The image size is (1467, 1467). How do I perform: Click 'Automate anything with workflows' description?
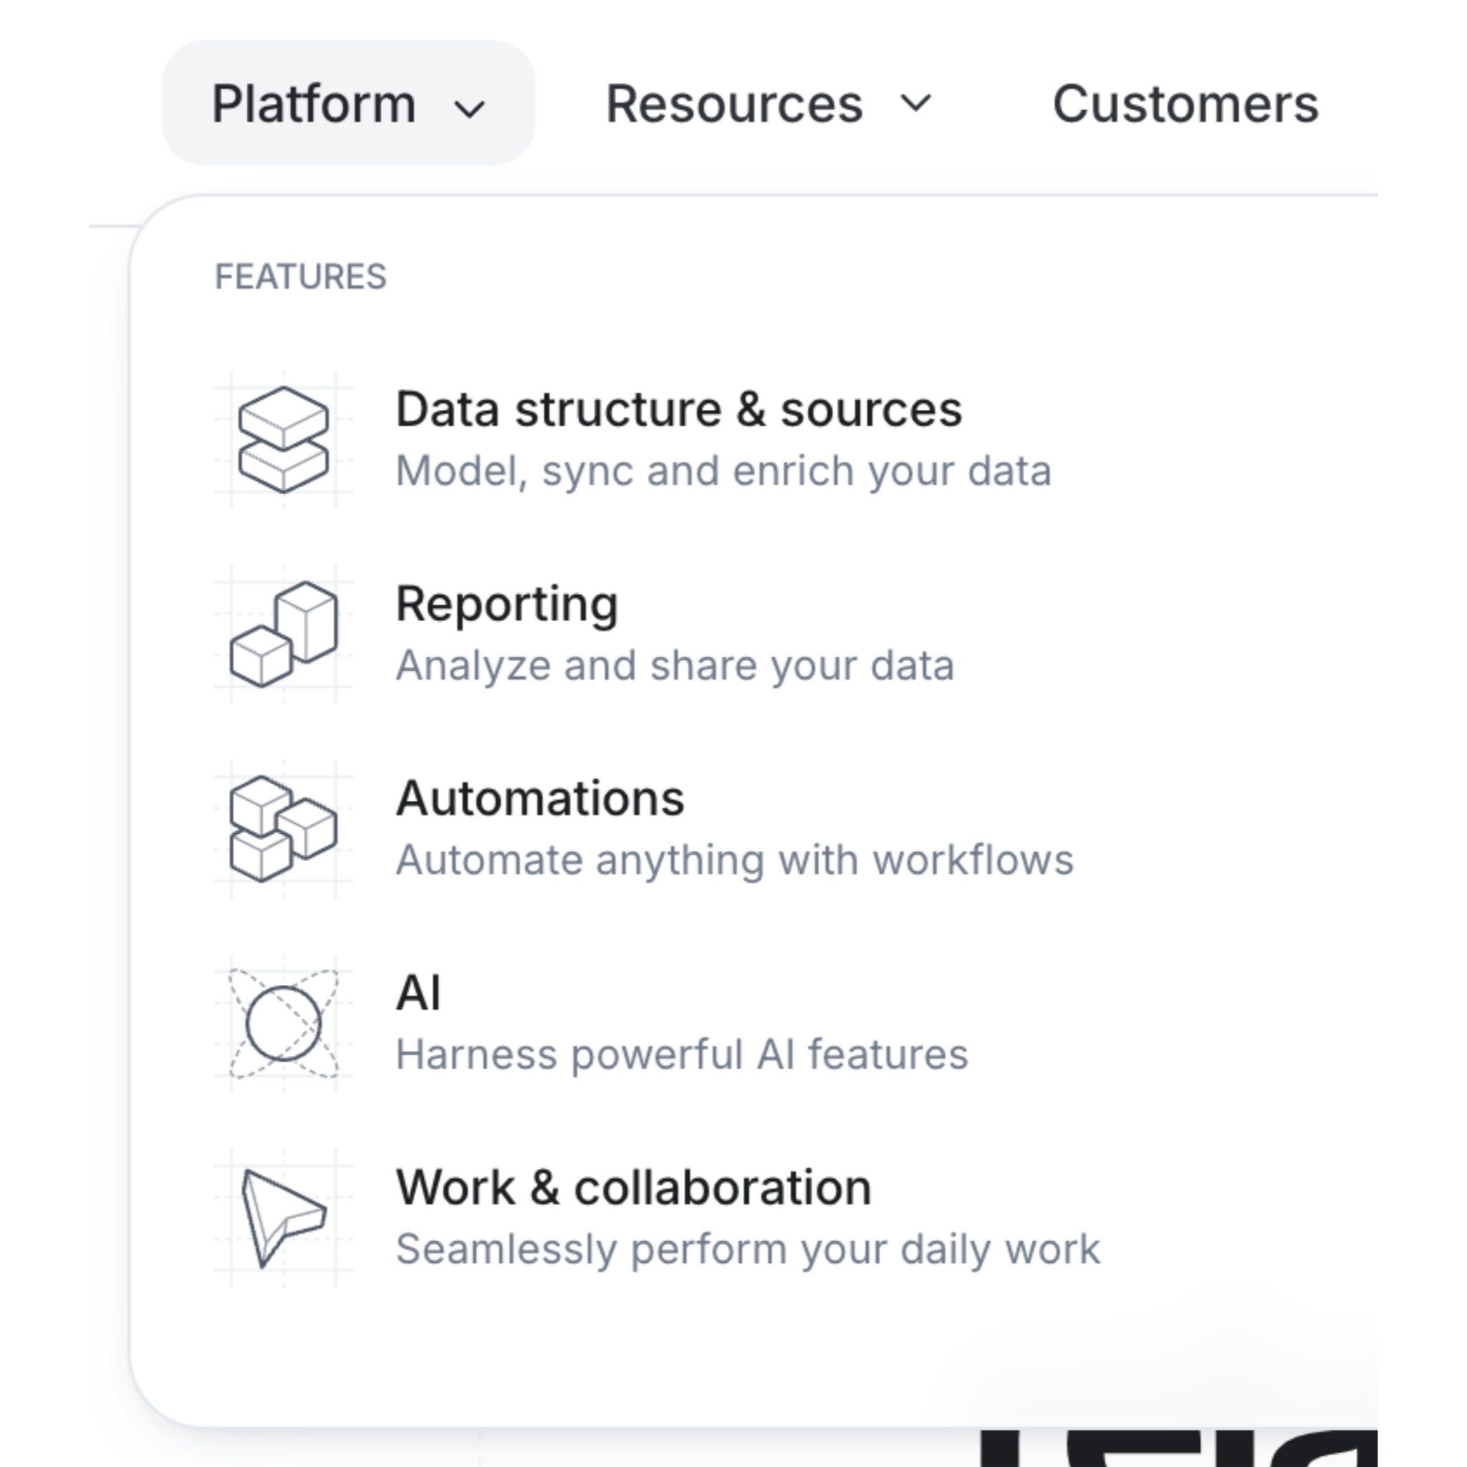click(734, 860)
